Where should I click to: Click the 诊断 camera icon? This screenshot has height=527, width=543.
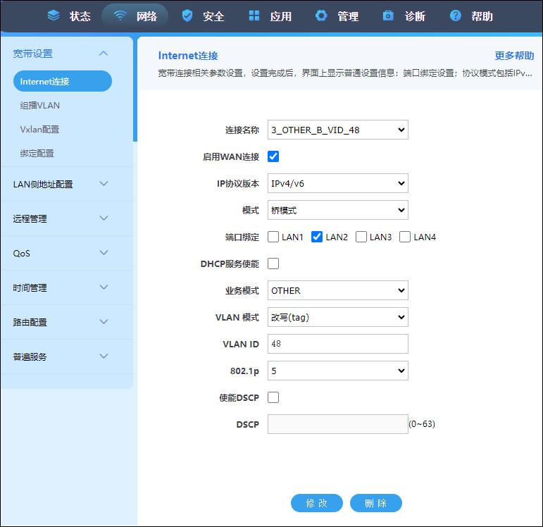coord(388,16)
